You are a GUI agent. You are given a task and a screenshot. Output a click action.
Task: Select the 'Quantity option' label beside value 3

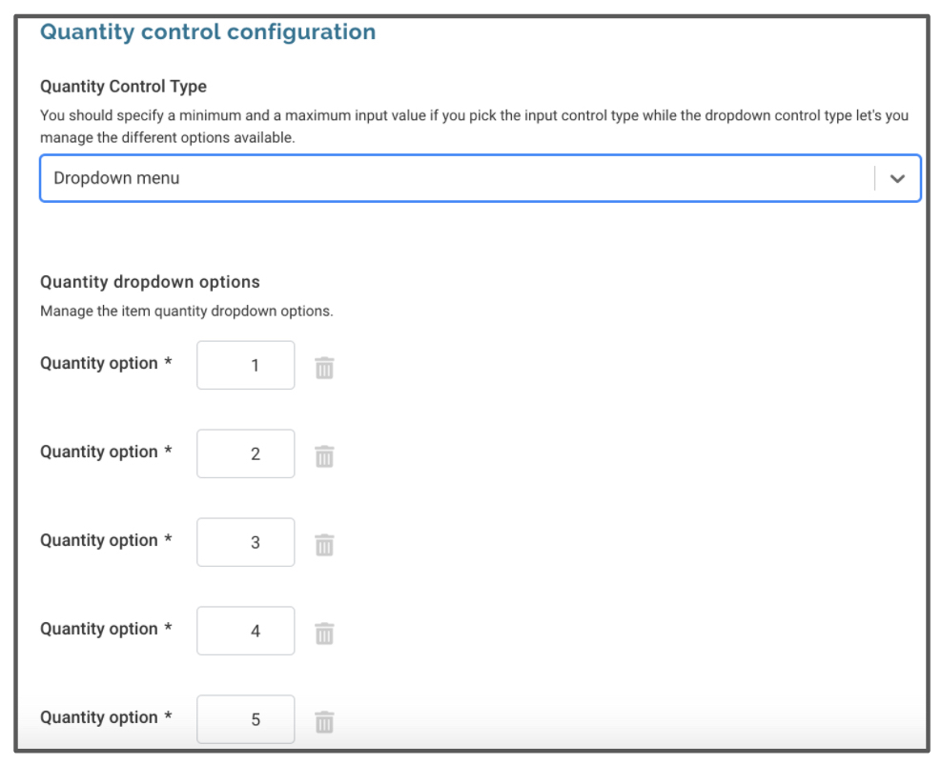[x=98, y=541]
